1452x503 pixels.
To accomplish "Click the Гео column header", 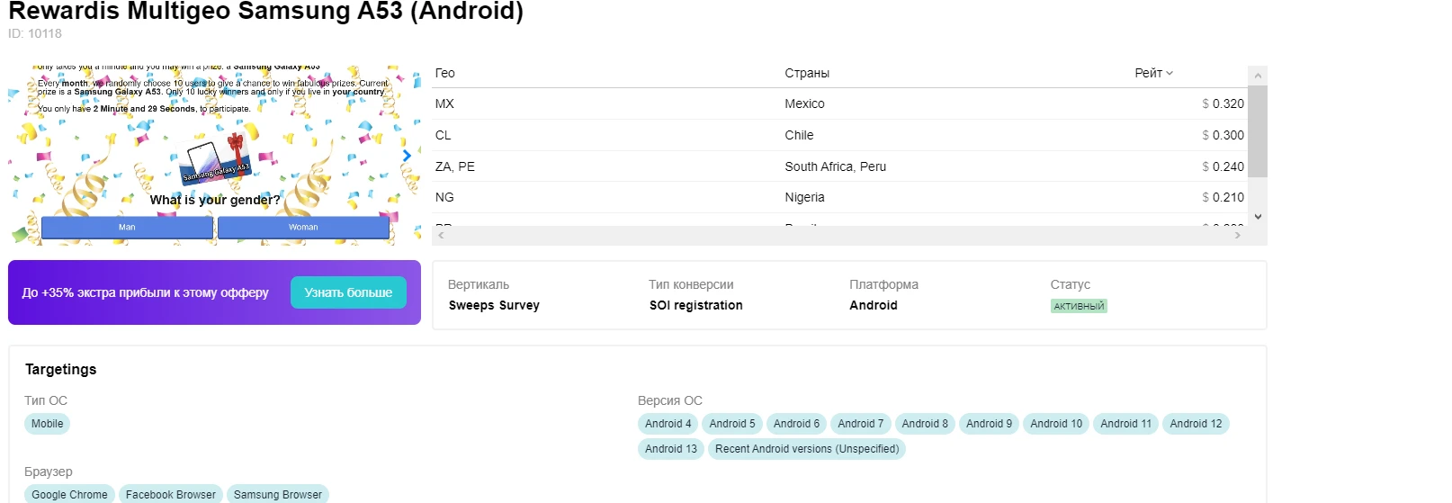I will (x=445, y=73).
